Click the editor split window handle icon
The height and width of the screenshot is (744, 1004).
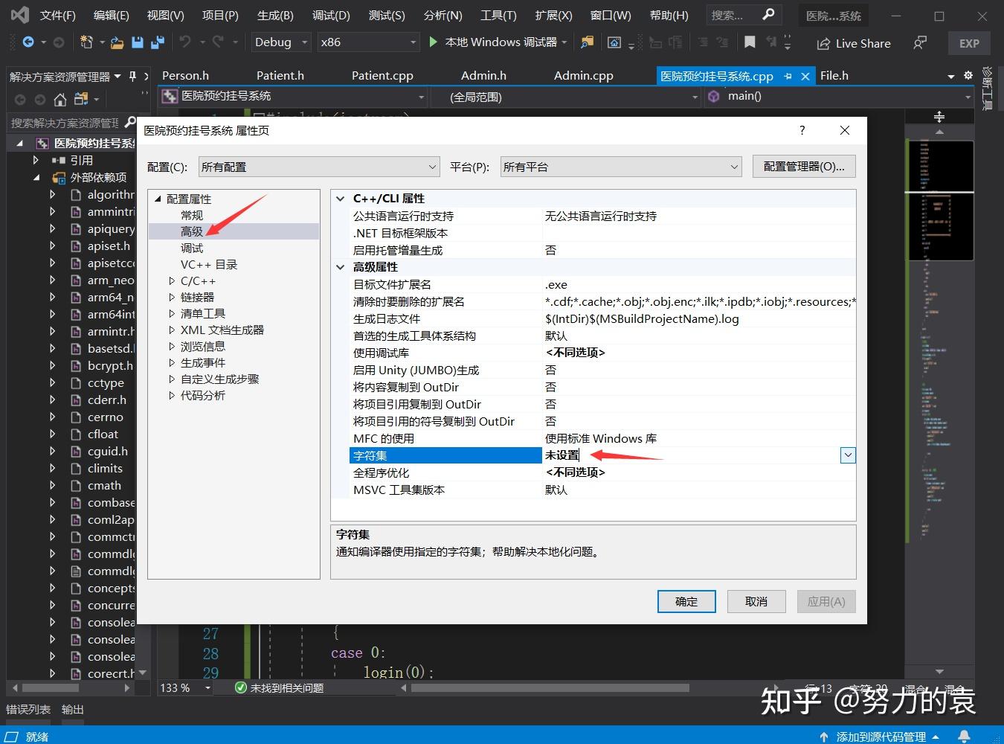pos(939,116)
